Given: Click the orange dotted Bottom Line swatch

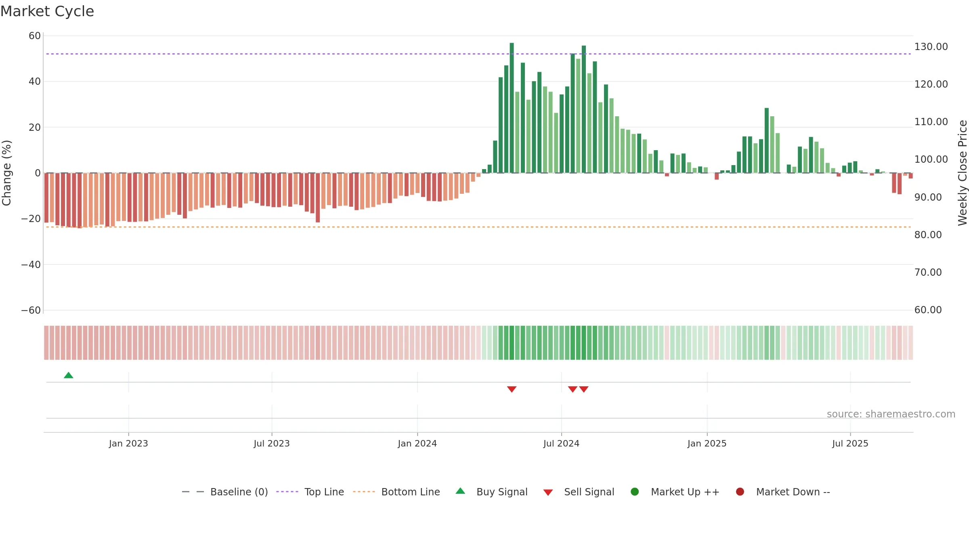Looking at the screenshot, I should [x=364, y=492].
